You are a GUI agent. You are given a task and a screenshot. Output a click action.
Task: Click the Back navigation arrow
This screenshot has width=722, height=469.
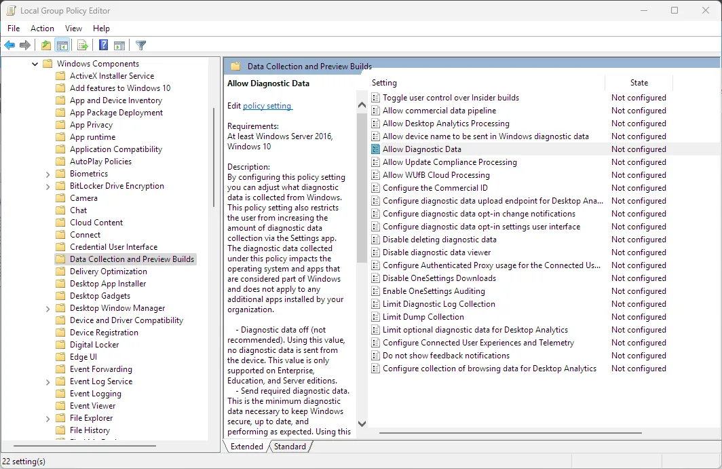[x=9, y=45]
